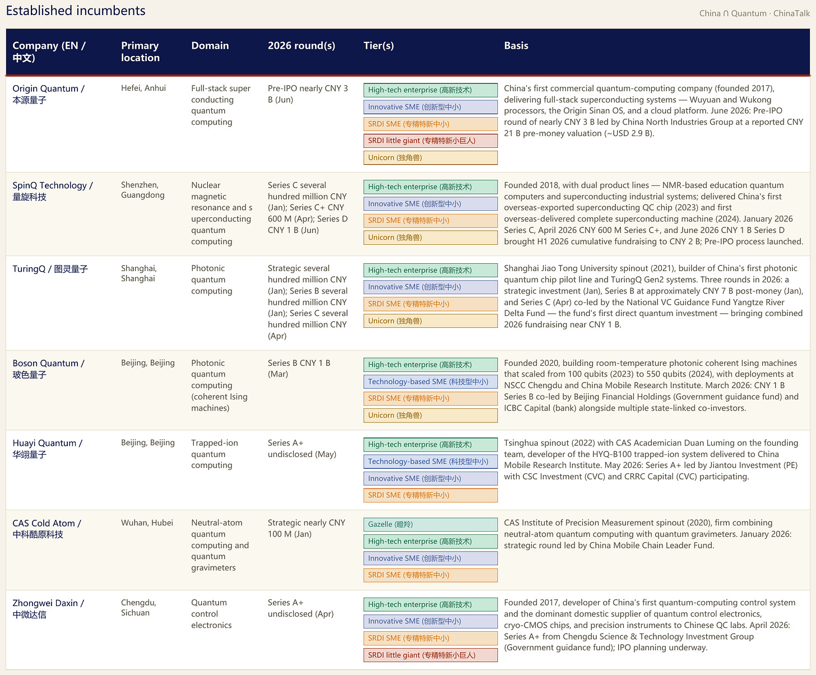Select the basis text starting "China's first commercial quantum-computing company"
The height and width of the screenshot is (675, 816).
(653, 111)
